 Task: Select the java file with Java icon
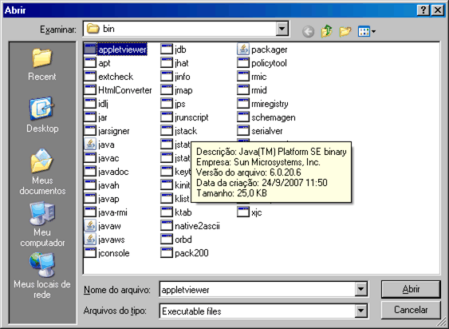point(100,145)
